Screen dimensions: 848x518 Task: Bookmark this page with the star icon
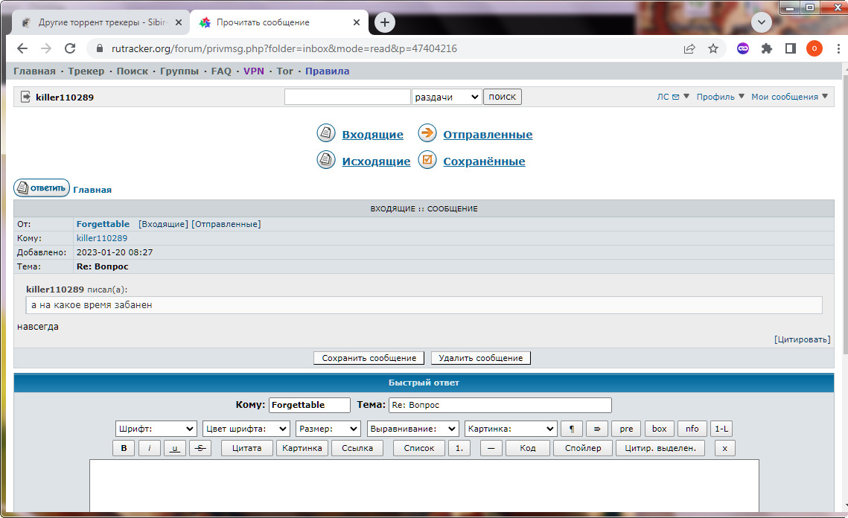click(x=713, y=48)
